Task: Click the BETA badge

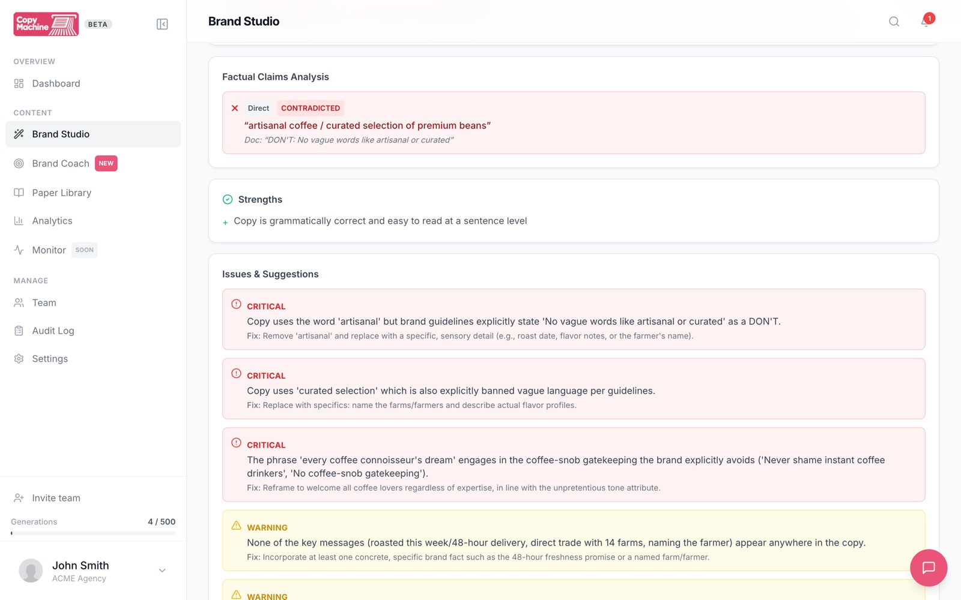Action: coord(98,25)
